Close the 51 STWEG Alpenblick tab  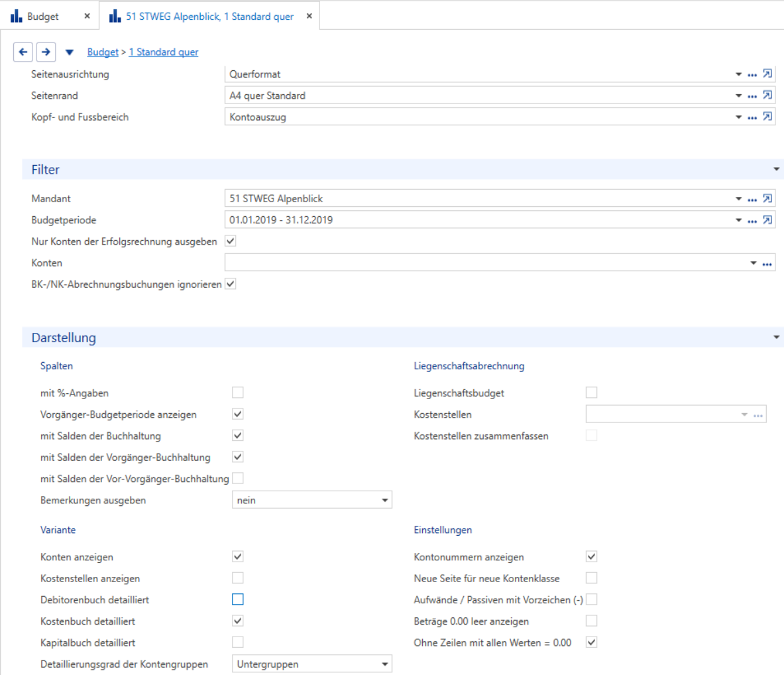tap(309, 16)
